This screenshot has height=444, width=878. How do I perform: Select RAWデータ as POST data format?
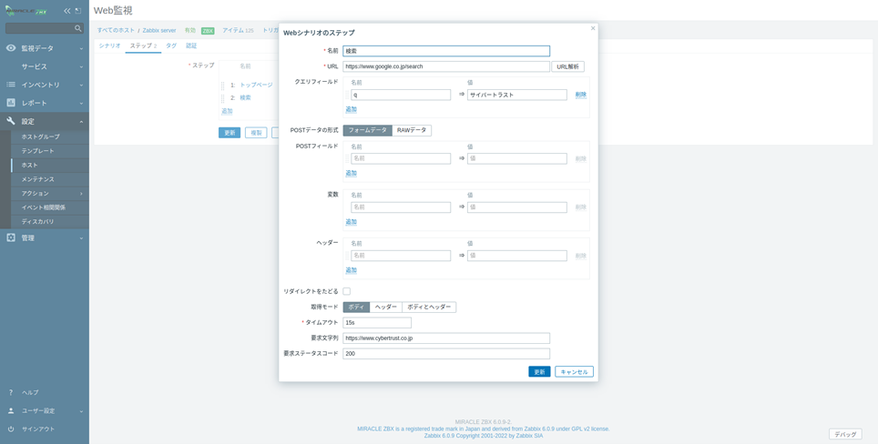click(412, 130)
